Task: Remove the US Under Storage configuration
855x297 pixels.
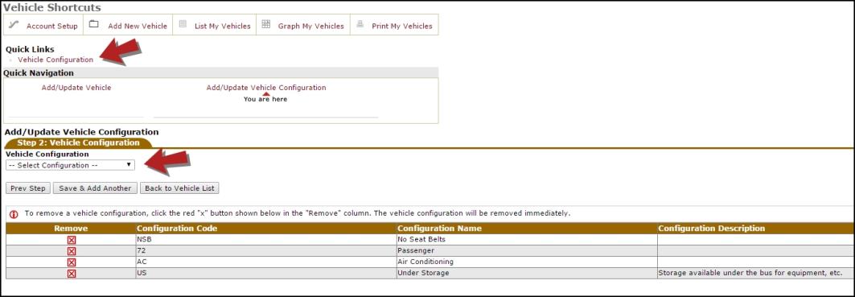Action: point(72,274)
